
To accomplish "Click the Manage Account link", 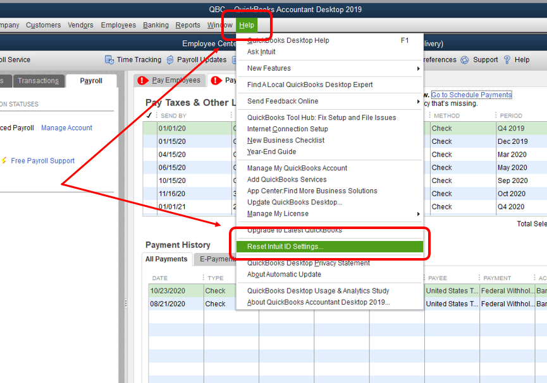I will [66, 128].
